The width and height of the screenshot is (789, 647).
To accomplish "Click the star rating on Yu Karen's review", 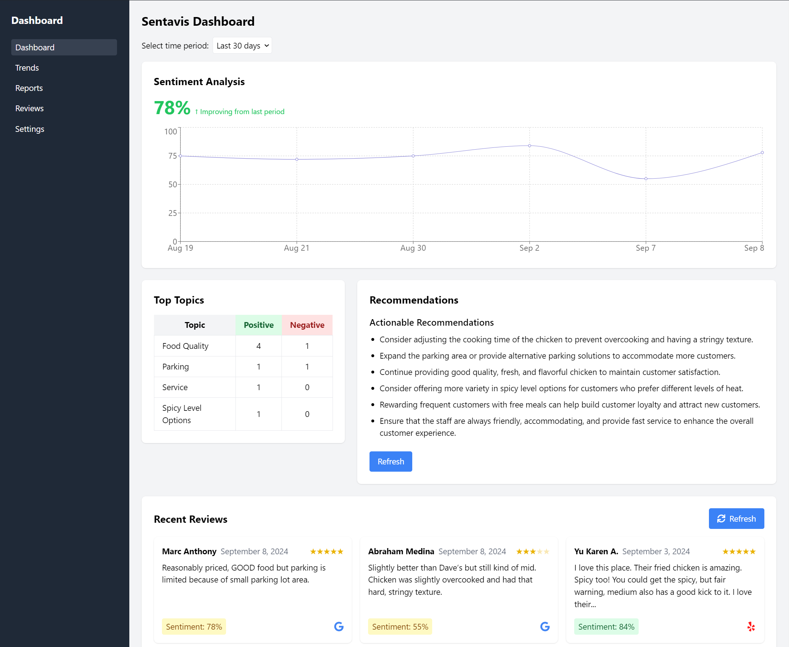I will (739, 551).
